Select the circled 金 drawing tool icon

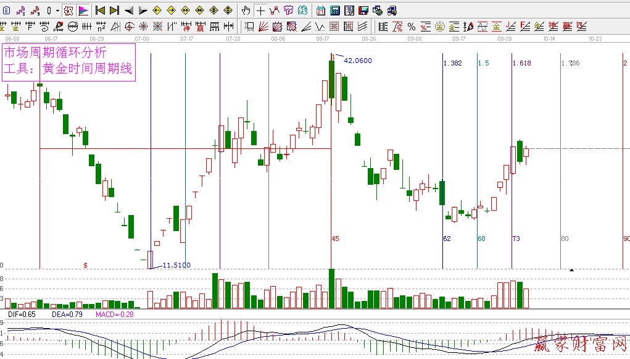pyautogui.click(x=439, y=26)
